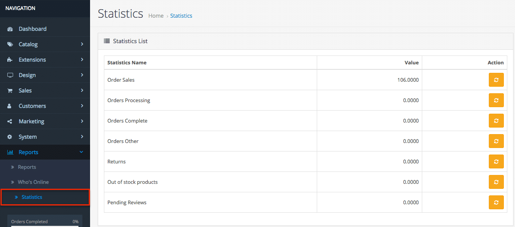The image size is (515, 227).
Task: Refresh the Orders Other statistic
Action: [496, 141]
